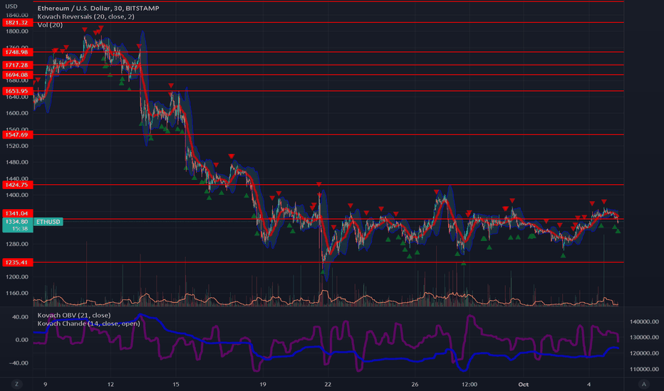
Task: Select the 1424.75 red price label
Action: [17, 185]
